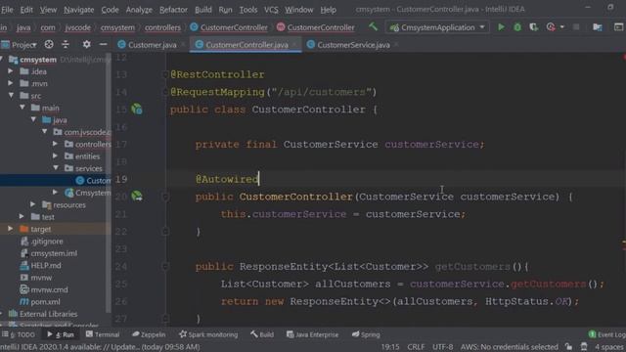
Task: Open the Navigate menu
Action: pyautogui.click(x=78, y=9)
